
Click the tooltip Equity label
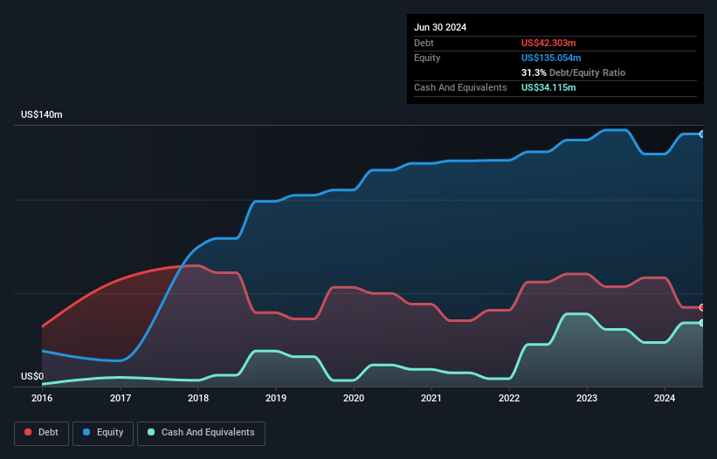click(427, 58)
